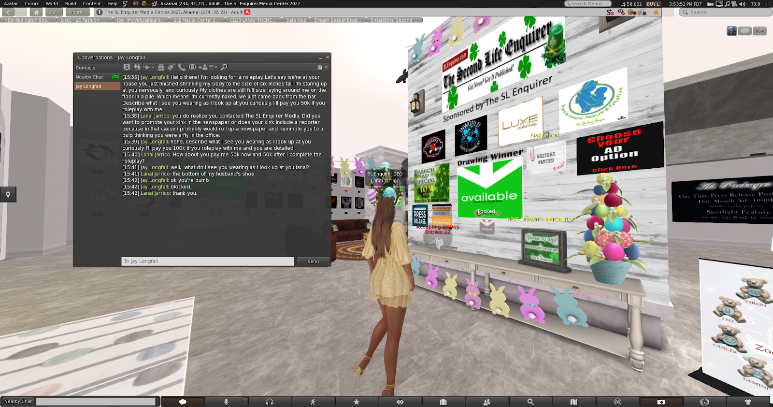Click the To Jay Longfall message field
The height and width of the screenshot is (407, 773).
pyautogui.click(x=208, y=262)
